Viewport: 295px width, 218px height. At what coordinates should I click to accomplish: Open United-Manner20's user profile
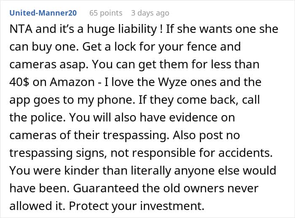pyautogui.click(x=43, y=13)
